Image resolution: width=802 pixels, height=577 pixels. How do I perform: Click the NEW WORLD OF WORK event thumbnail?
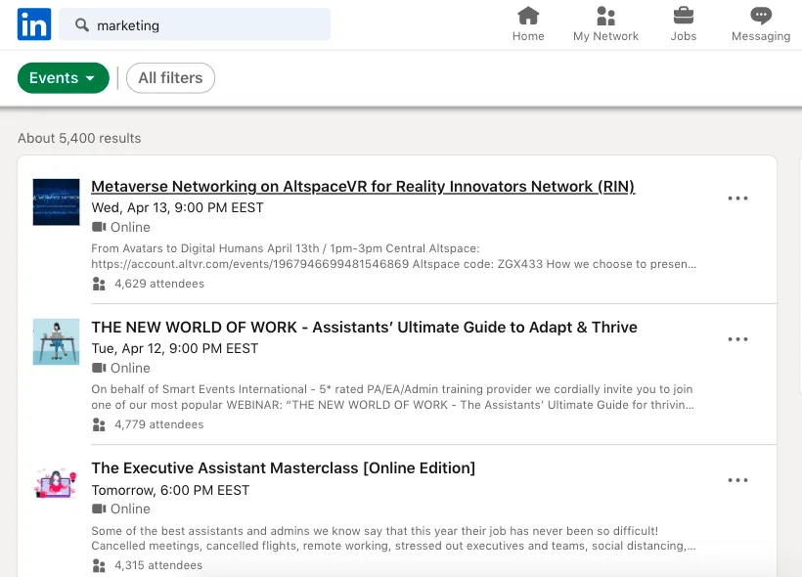click(x=57, y=341)
